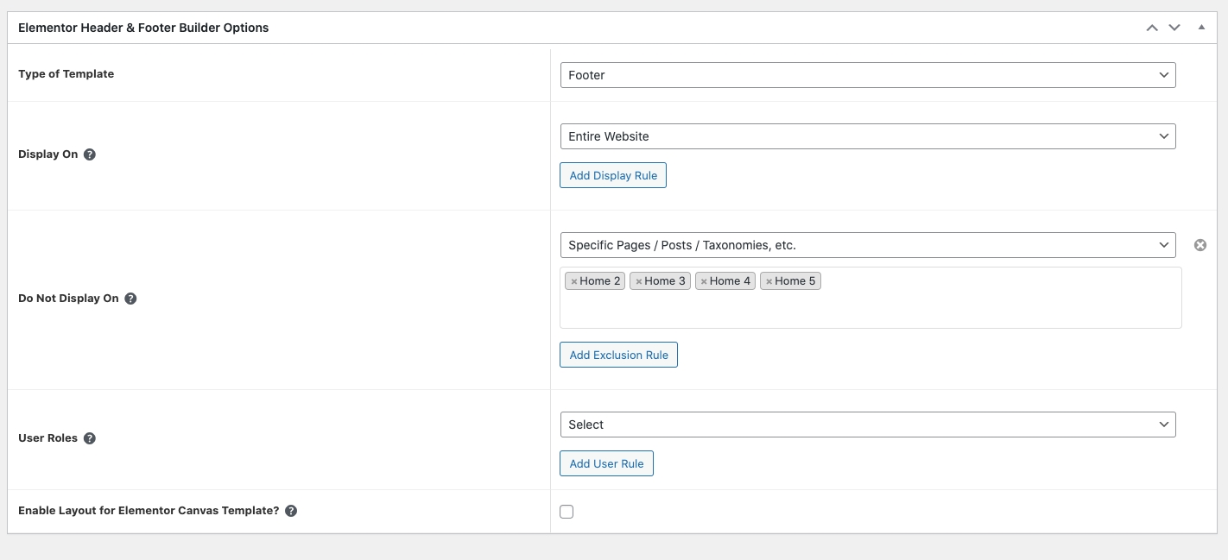The height and width of the screenshot is (560, 1228).
Task: Enable layout for Elementor Canvas Template checkbox
Action: point(567,512)
